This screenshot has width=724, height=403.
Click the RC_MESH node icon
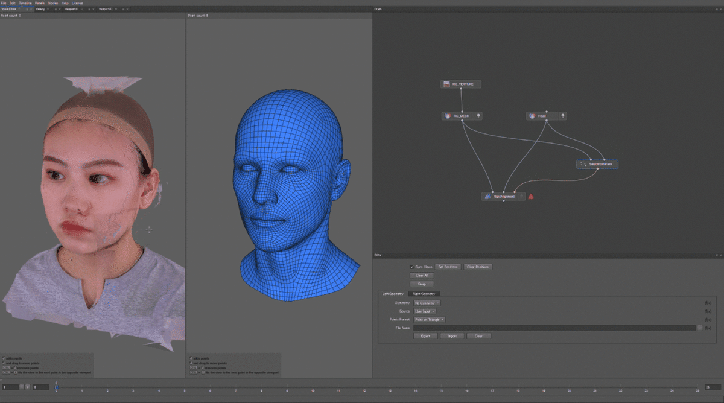click(x=448, y=116)
